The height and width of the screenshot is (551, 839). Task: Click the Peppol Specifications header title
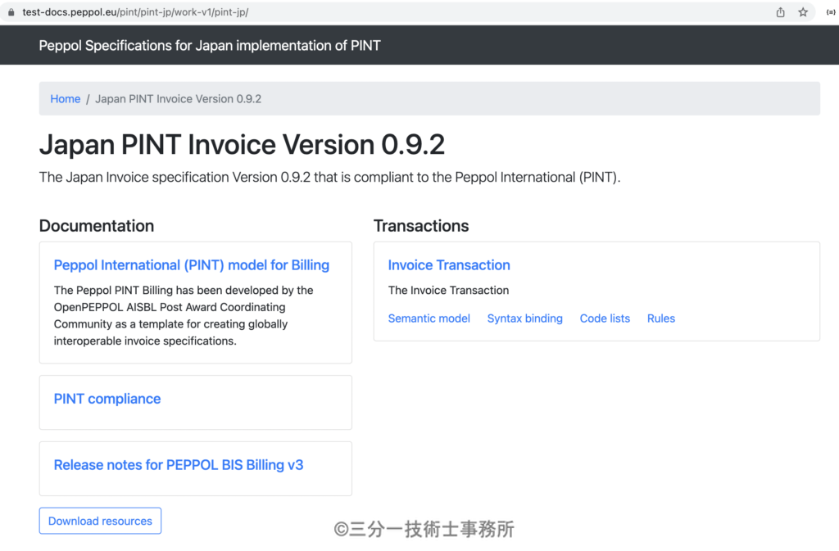pos(210,45)
